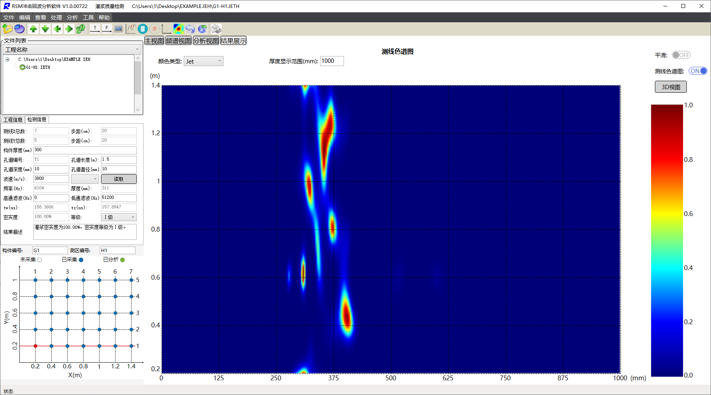The image size is (711, 395).
Task: Toggle the 平滑 smoothing switch
Action: pyautogui.click(x=681, y=55)
